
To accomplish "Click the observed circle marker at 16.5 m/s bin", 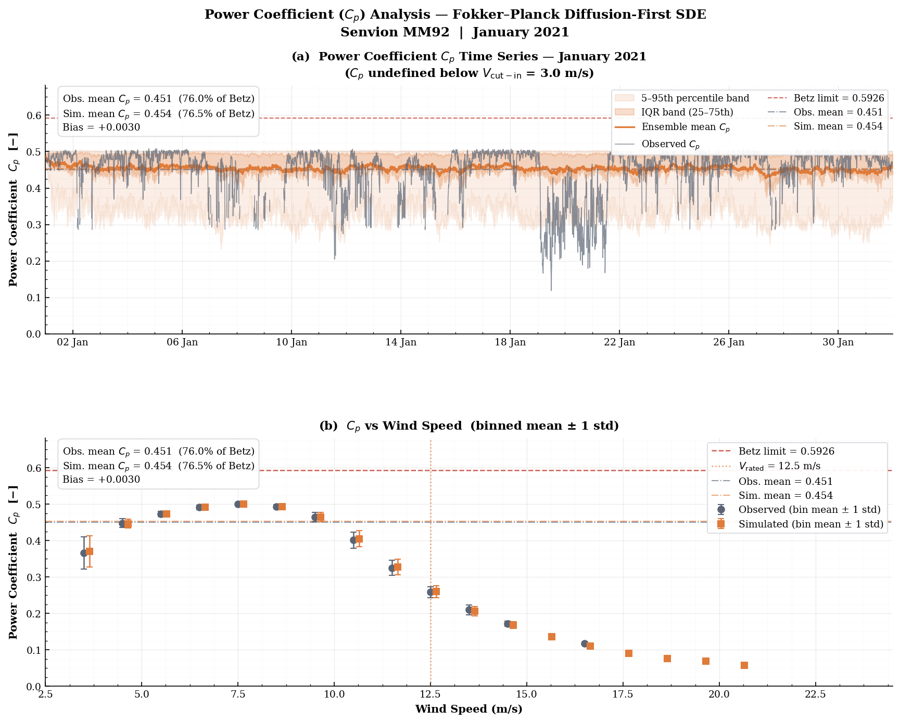I will pyautogui.click(x=585, y=643).
